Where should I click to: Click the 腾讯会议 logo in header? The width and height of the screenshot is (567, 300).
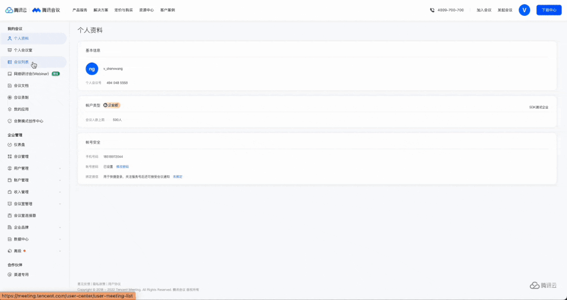coord(46,10)
